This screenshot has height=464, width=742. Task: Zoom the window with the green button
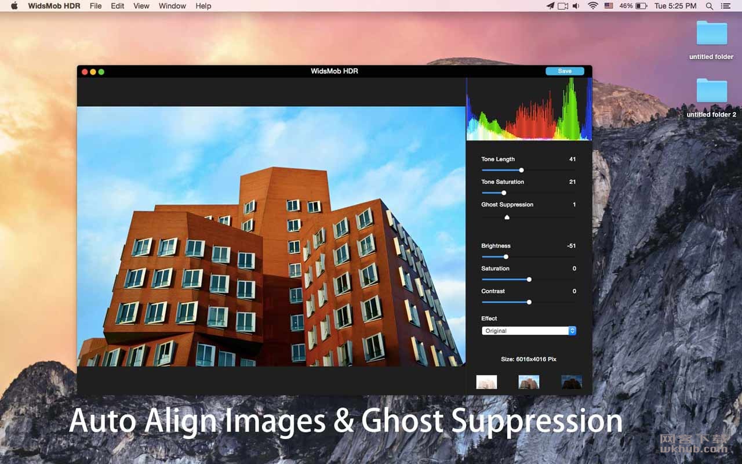pos(101,71)
